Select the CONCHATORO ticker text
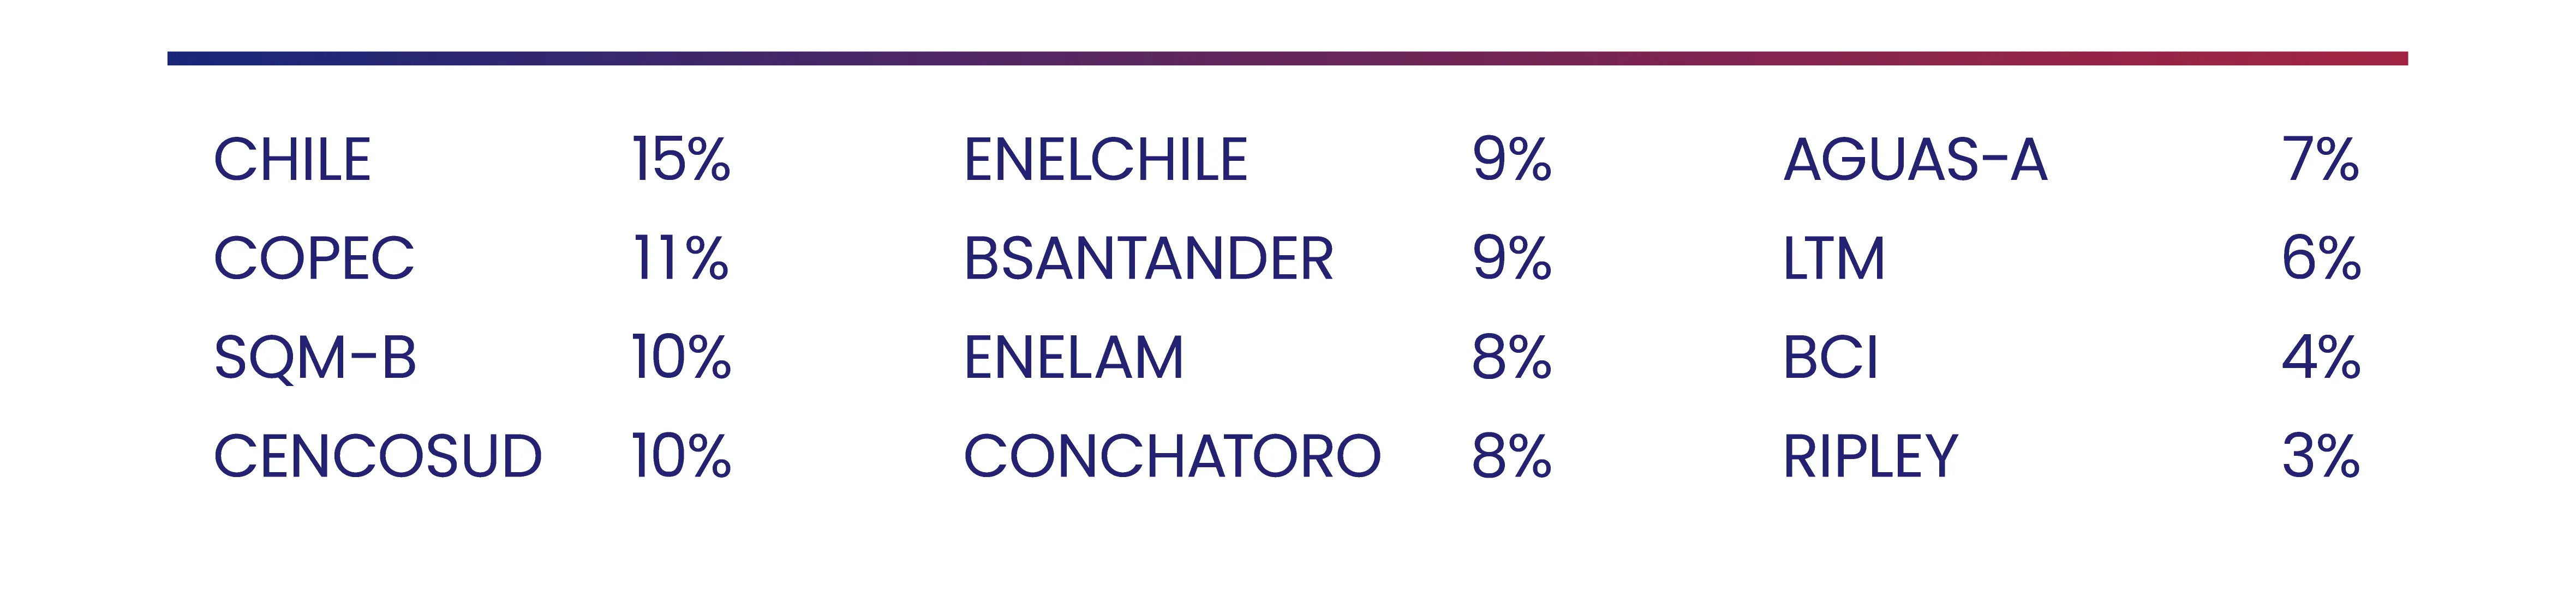 [1172, 457]
